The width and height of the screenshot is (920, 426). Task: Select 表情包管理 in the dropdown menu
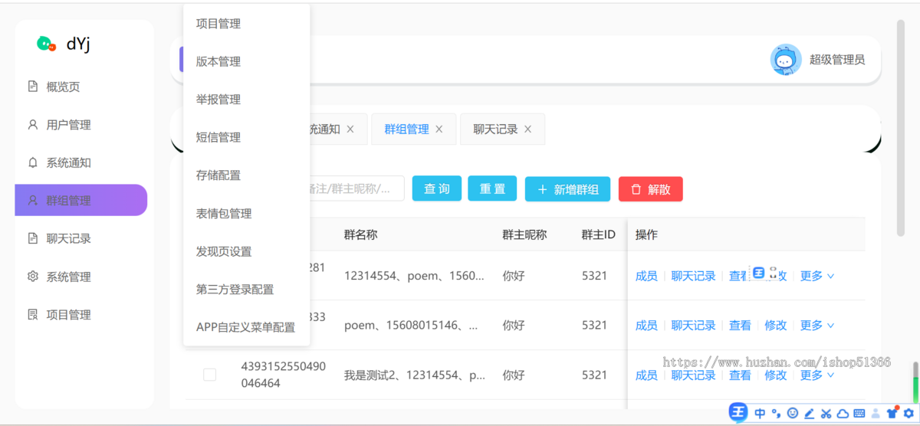tap(247, 213)
